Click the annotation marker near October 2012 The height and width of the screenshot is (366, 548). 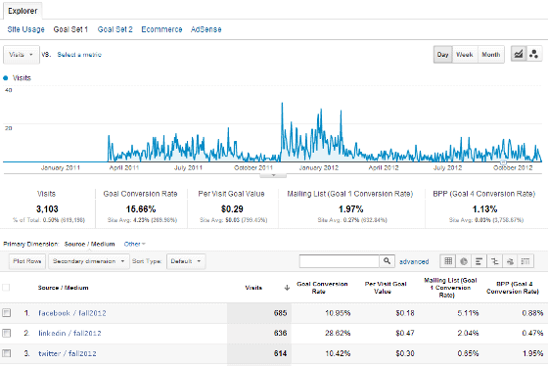(x=503, y=162)
